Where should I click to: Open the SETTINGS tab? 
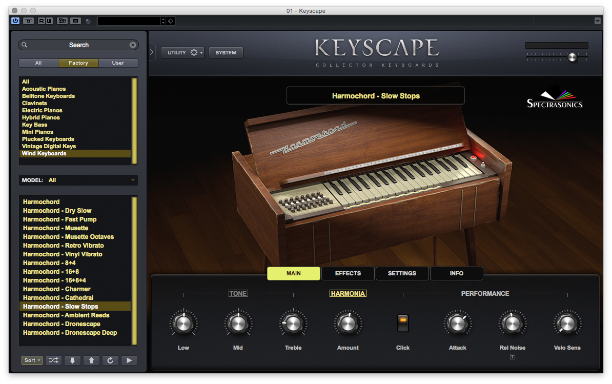click(402, 273)
